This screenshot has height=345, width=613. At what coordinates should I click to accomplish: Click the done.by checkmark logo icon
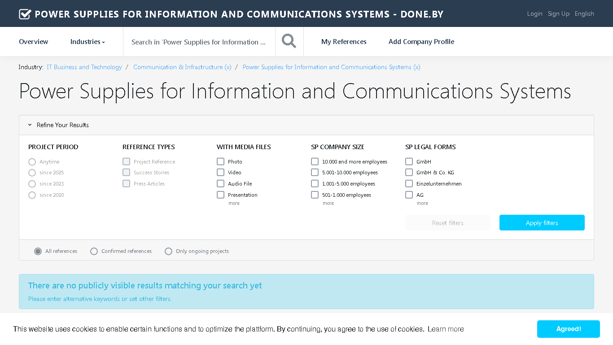[25, 14]
